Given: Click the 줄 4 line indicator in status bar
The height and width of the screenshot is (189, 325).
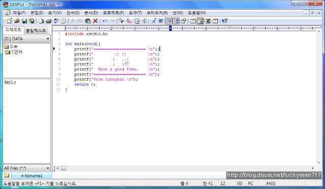Looking at the screenshot, I should click(184, 183).
